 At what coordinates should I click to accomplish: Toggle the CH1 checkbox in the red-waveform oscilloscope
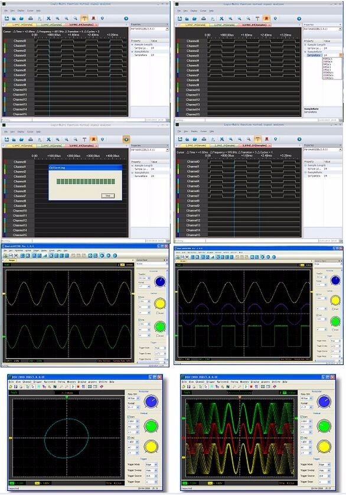[x=302, y=416]
